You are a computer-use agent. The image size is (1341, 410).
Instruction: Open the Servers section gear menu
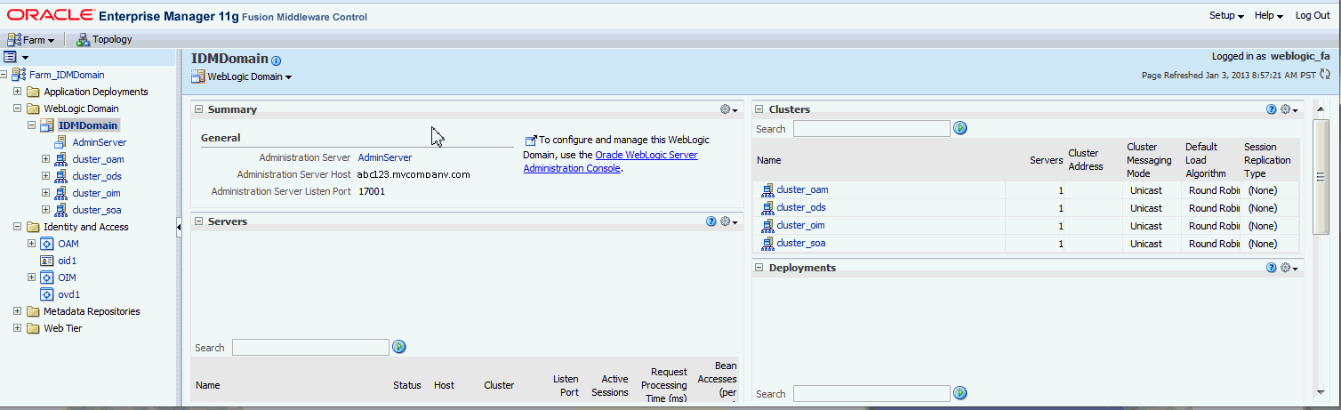click(728, 221)
